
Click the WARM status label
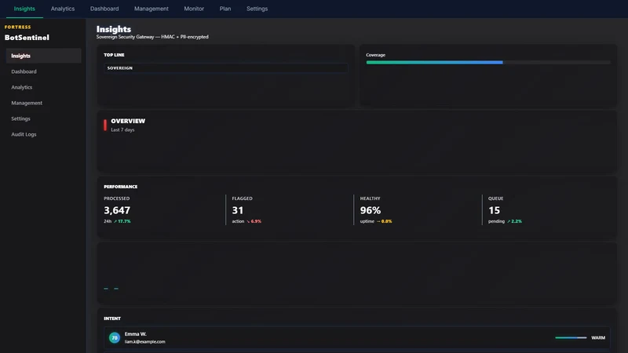click(x=598, y=338)
